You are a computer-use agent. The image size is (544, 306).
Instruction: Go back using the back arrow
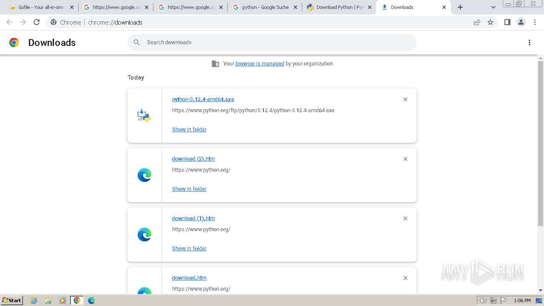(x=9, y=22)
